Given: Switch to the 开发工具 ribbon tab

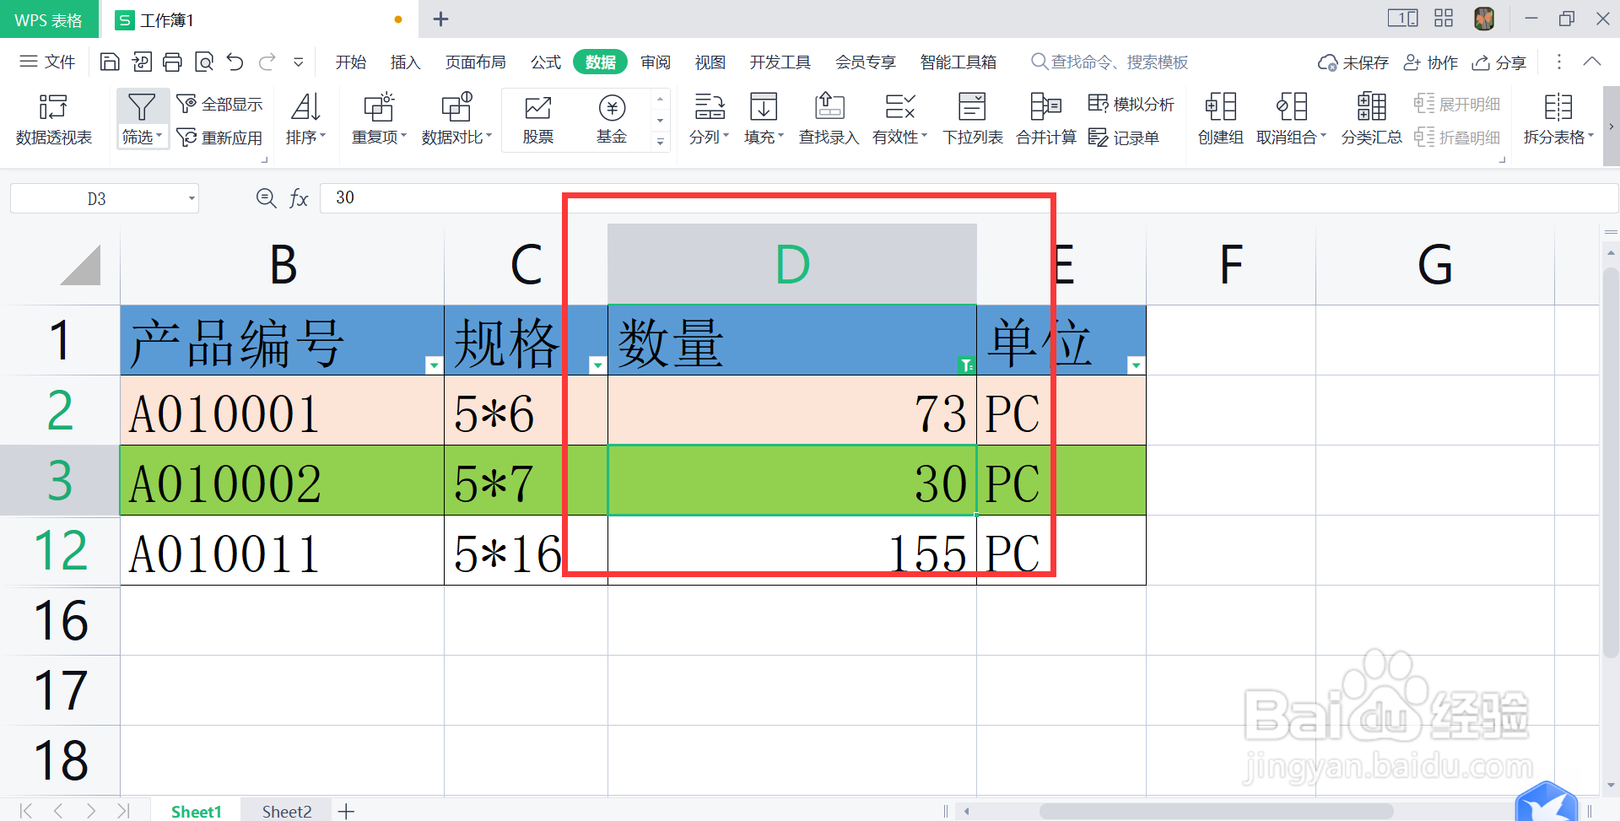Looking at the screenshot, I should 779,61.
